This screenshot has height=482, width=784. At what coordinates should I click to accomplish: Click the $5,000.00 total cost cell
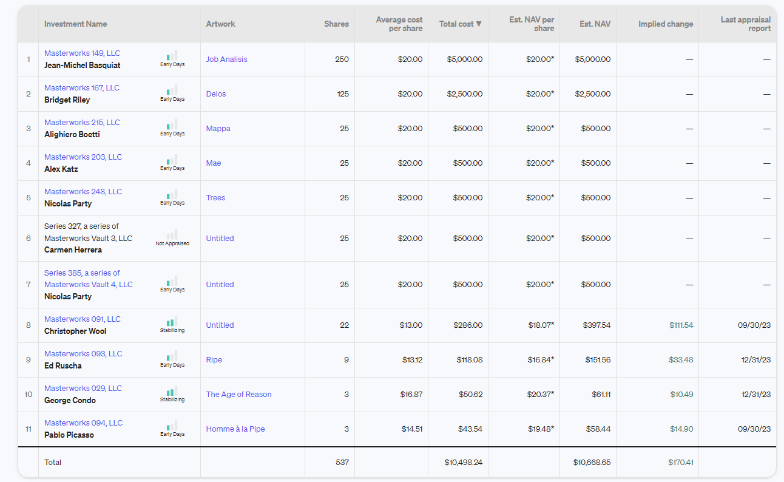[x=465, y=59]
